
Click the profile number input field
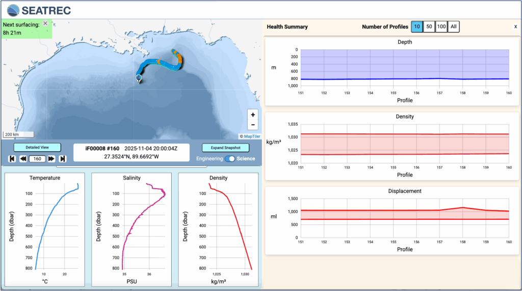coord(37,159)
